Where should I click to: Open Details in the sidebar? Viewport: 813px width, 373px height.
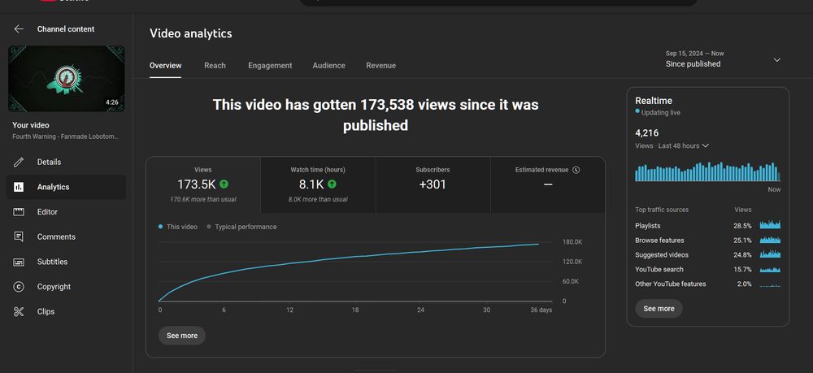pos(67,163)
